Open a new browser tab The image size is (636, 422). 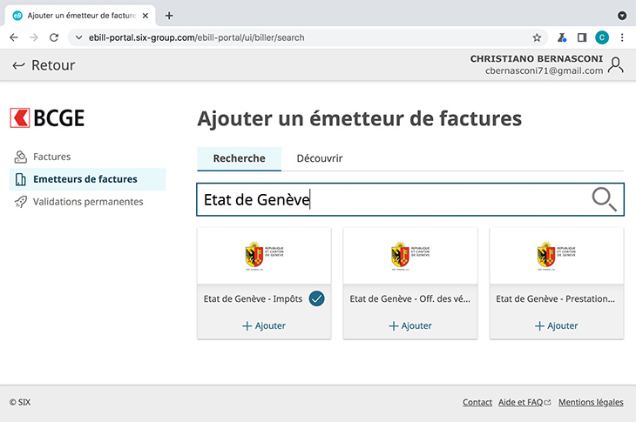[169, 16]
